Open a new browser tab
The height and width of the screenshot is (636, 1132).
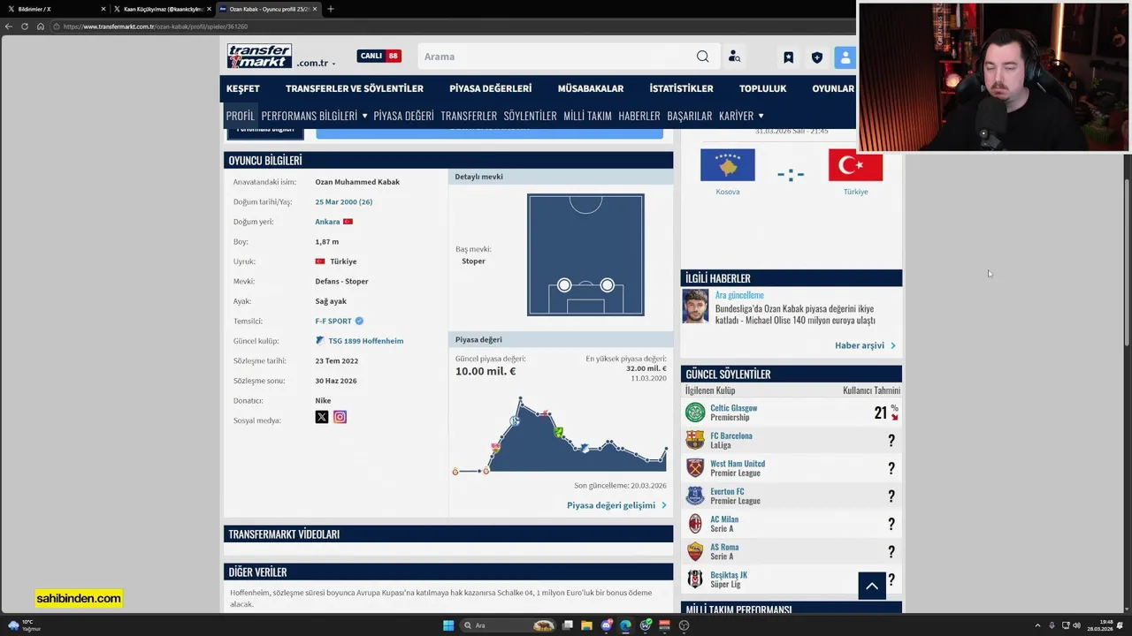pyautogui.click(x=331, y=9)
